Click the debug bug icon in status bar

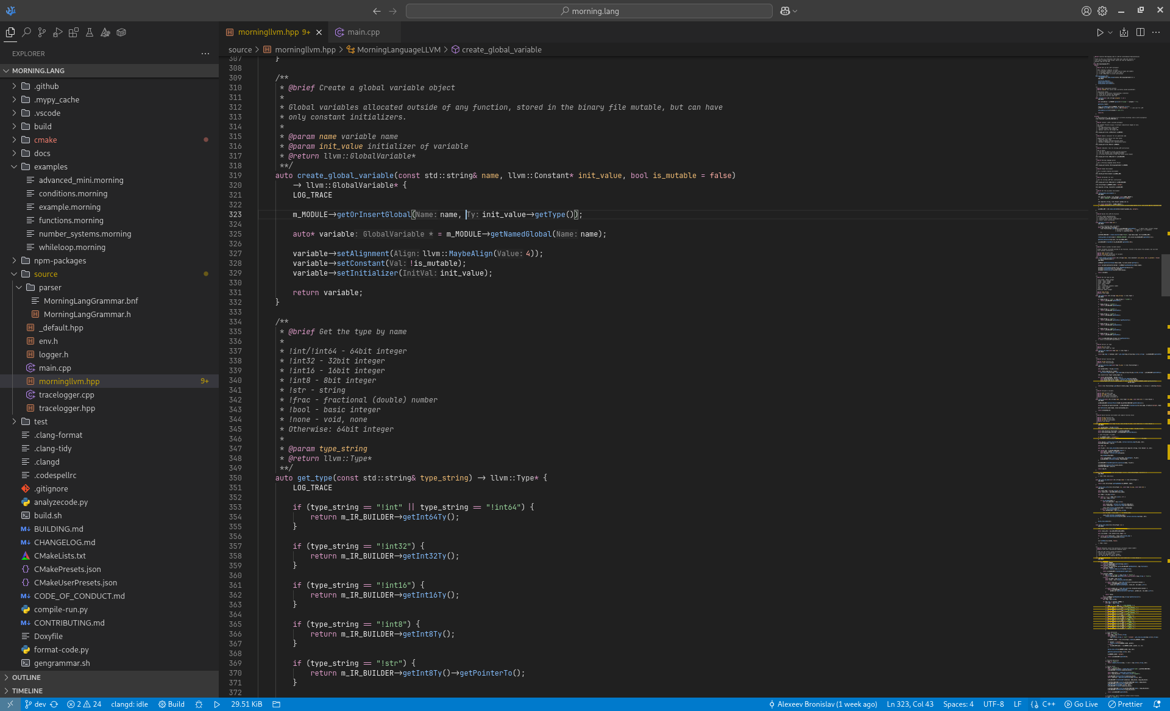point(199,704)
